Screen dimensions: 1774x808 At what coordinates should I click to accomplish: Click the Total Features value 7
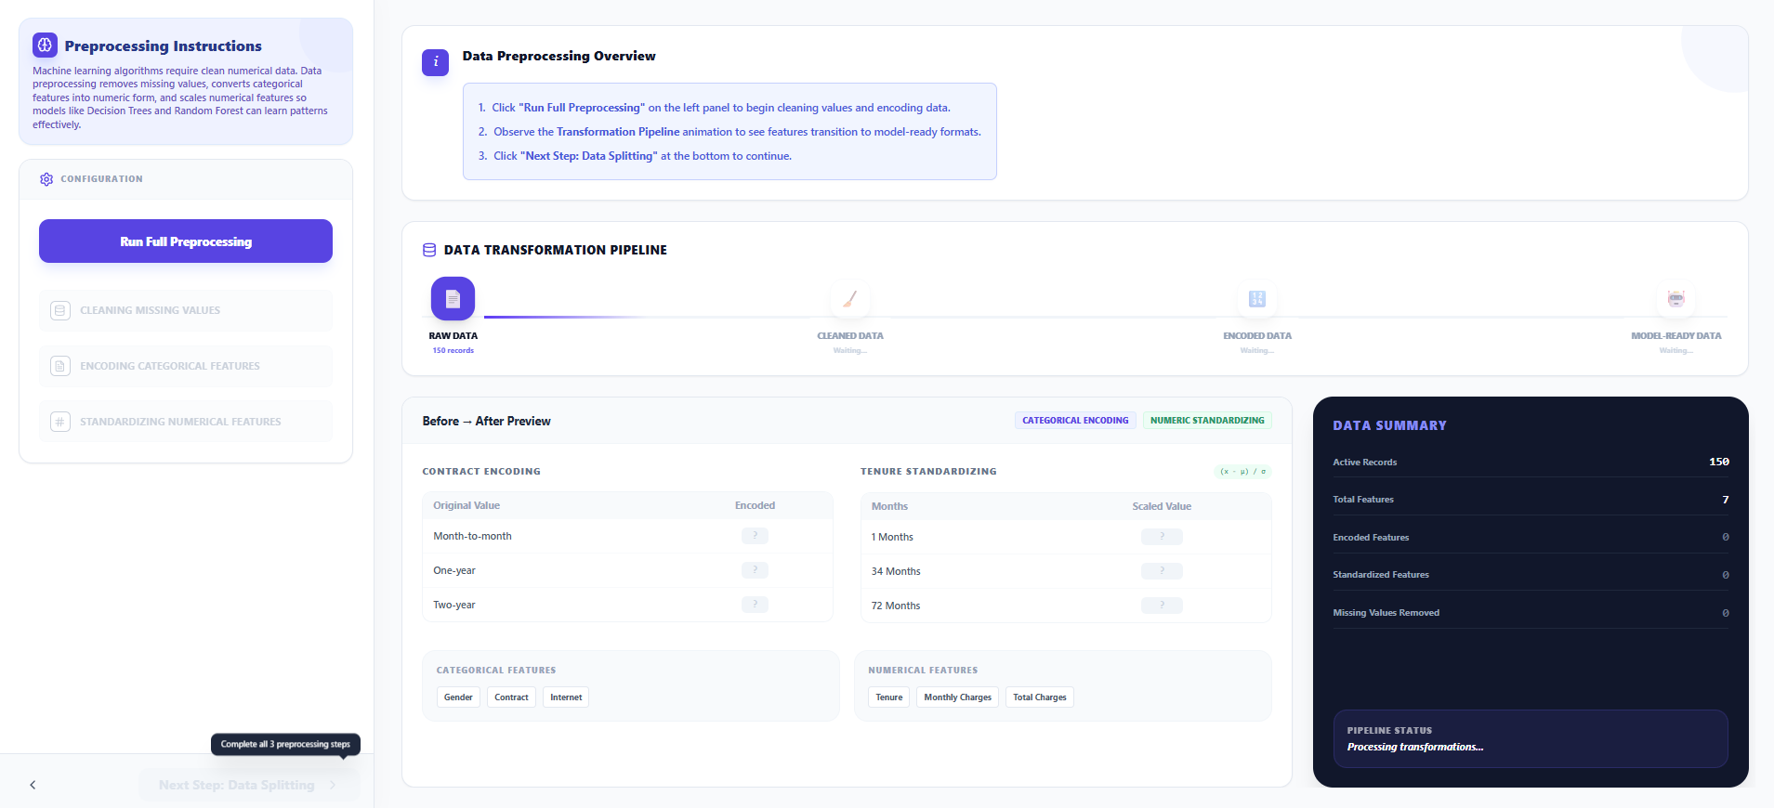(x=1726, y=500)
